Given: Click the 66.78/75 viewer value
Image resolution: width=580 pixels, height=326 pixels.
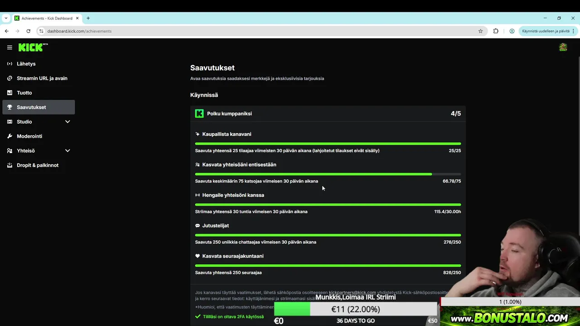Looking at the screenshot, I should pos(452,181).
